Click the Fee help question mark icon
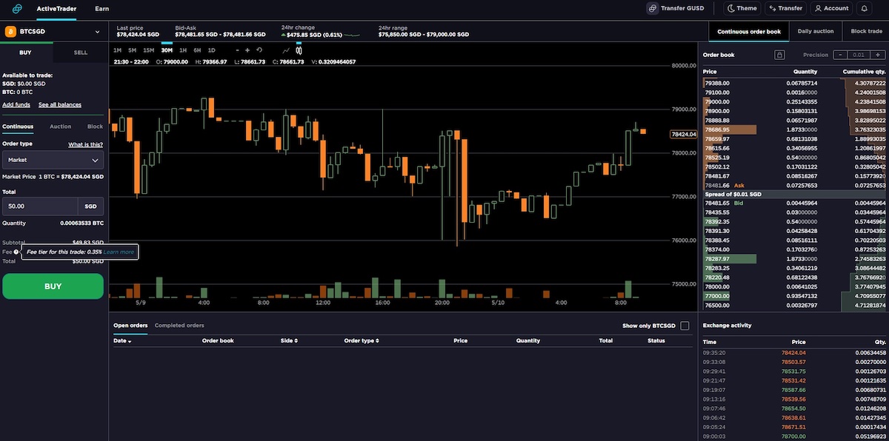889x441 pixels. pos(16,252)
